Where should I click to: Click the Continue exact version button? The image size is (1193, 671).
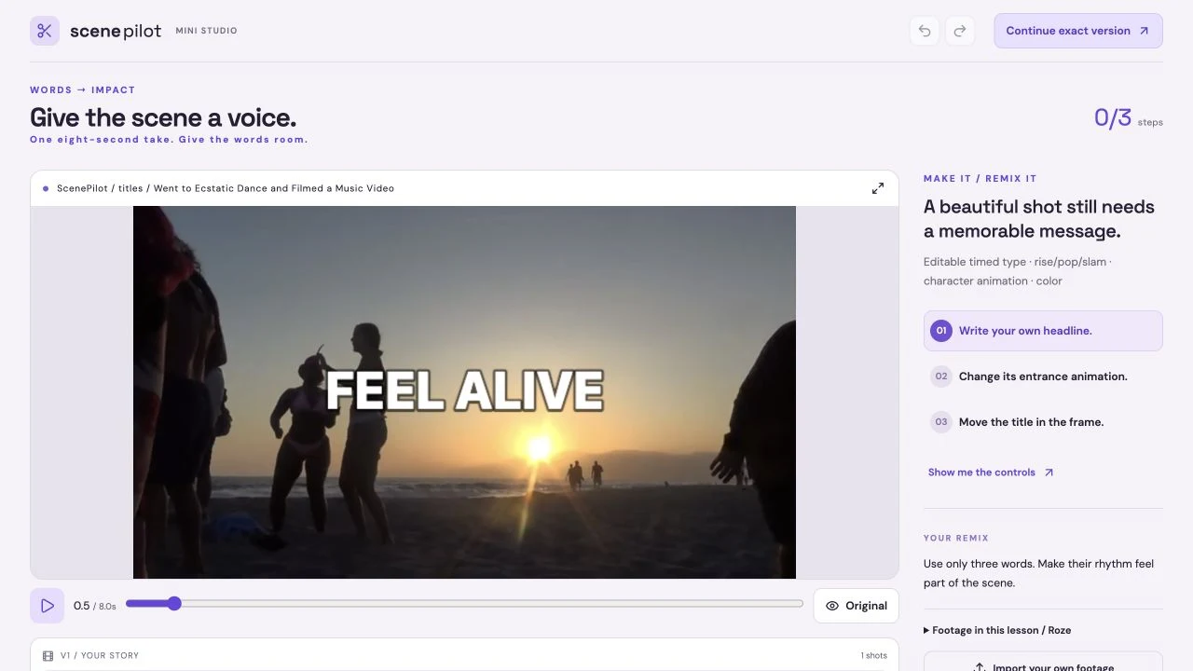tap(1078, 31)
